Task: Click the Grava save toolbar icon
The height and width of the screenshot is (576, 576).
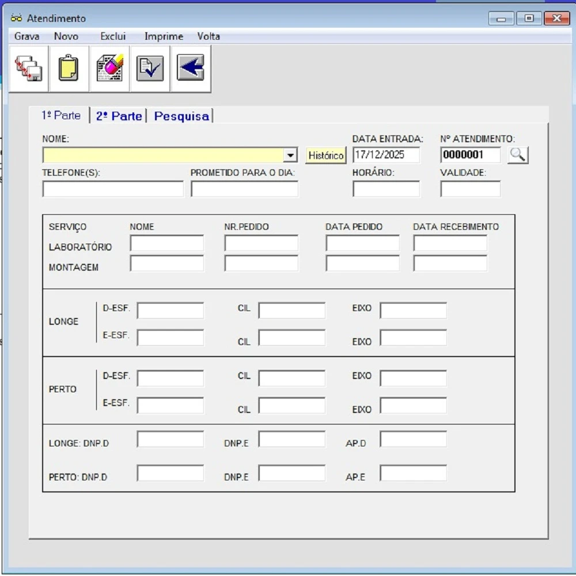Action: coord(29,69)
